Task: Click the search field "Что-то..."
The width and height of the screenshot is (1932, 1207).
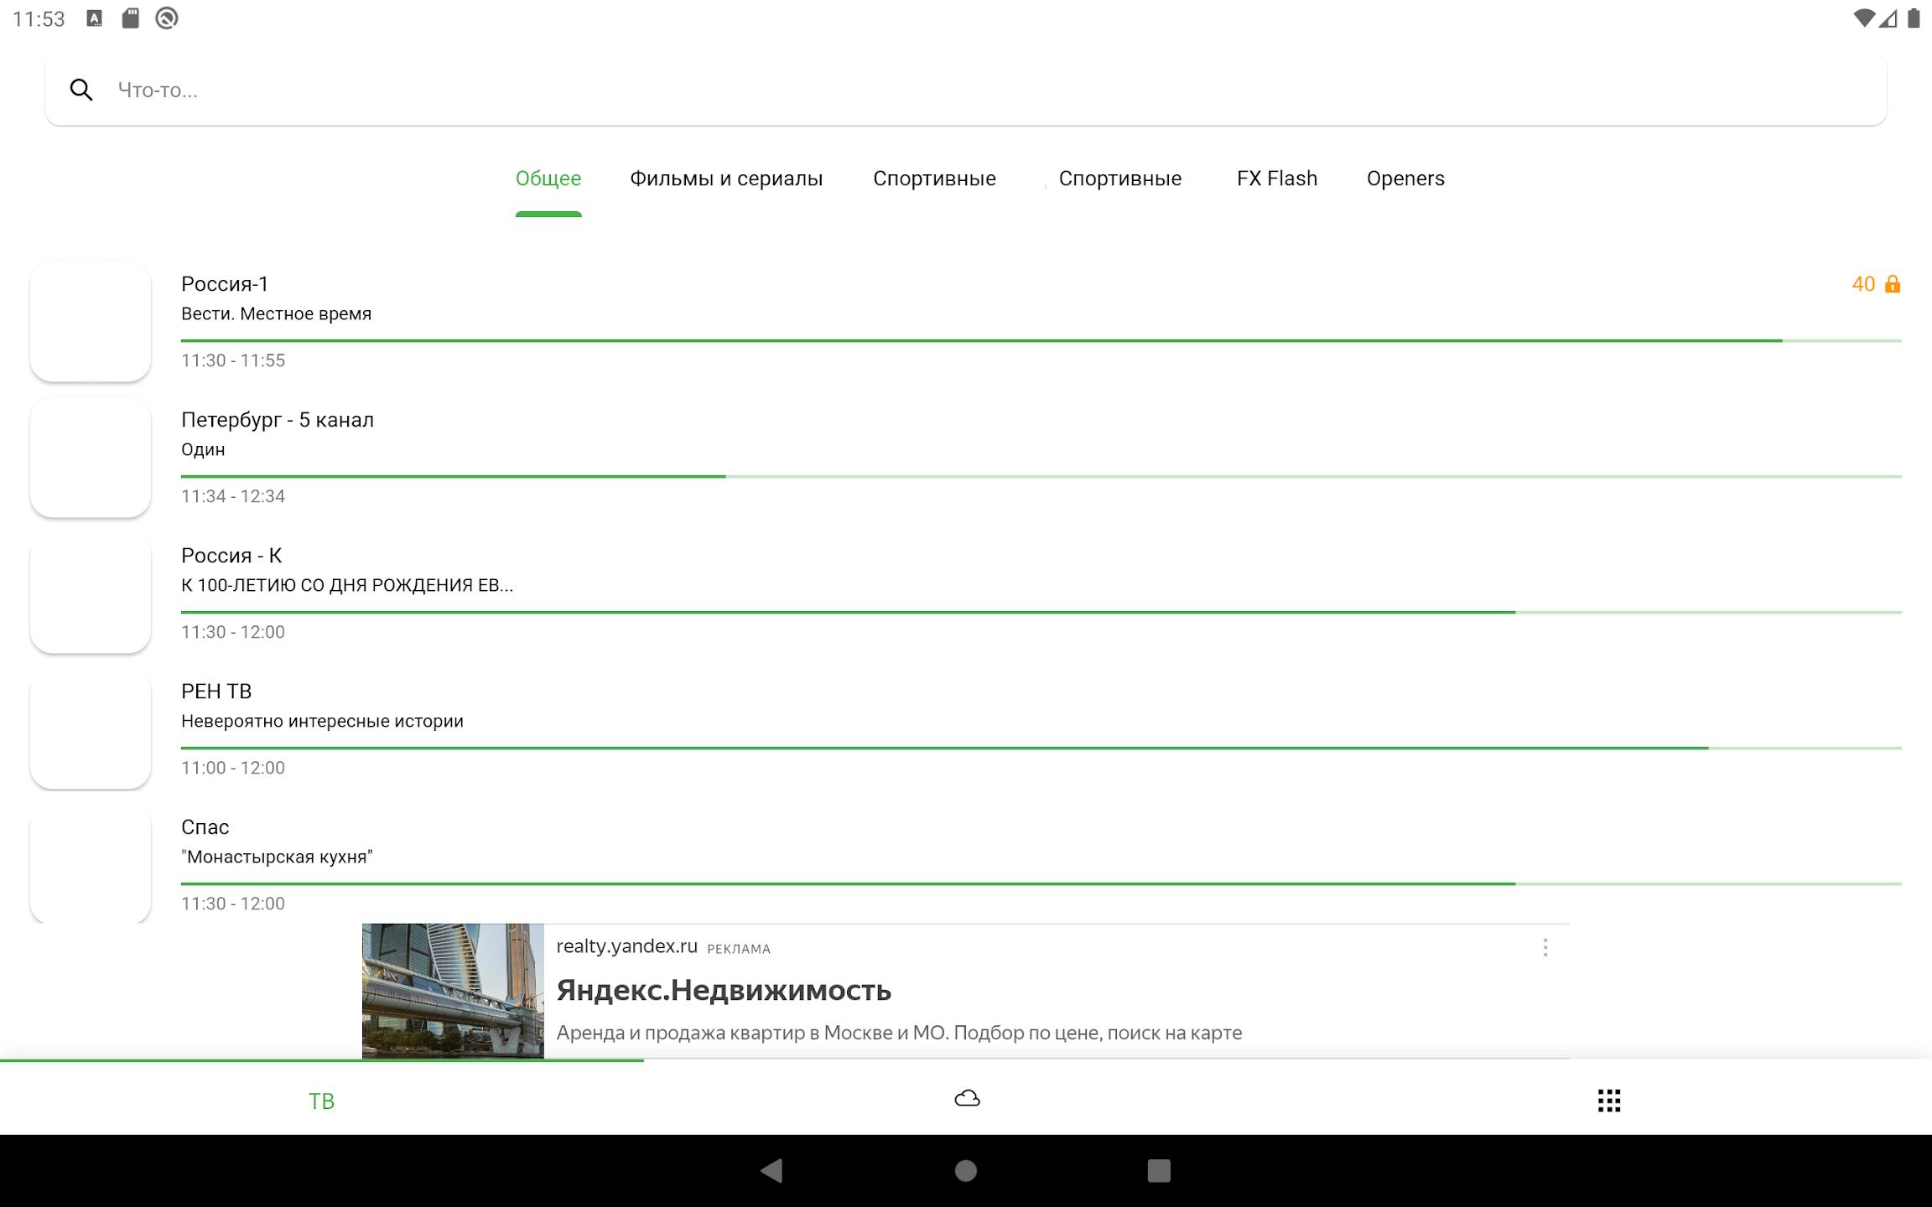Action: click(x=966, y=91)
